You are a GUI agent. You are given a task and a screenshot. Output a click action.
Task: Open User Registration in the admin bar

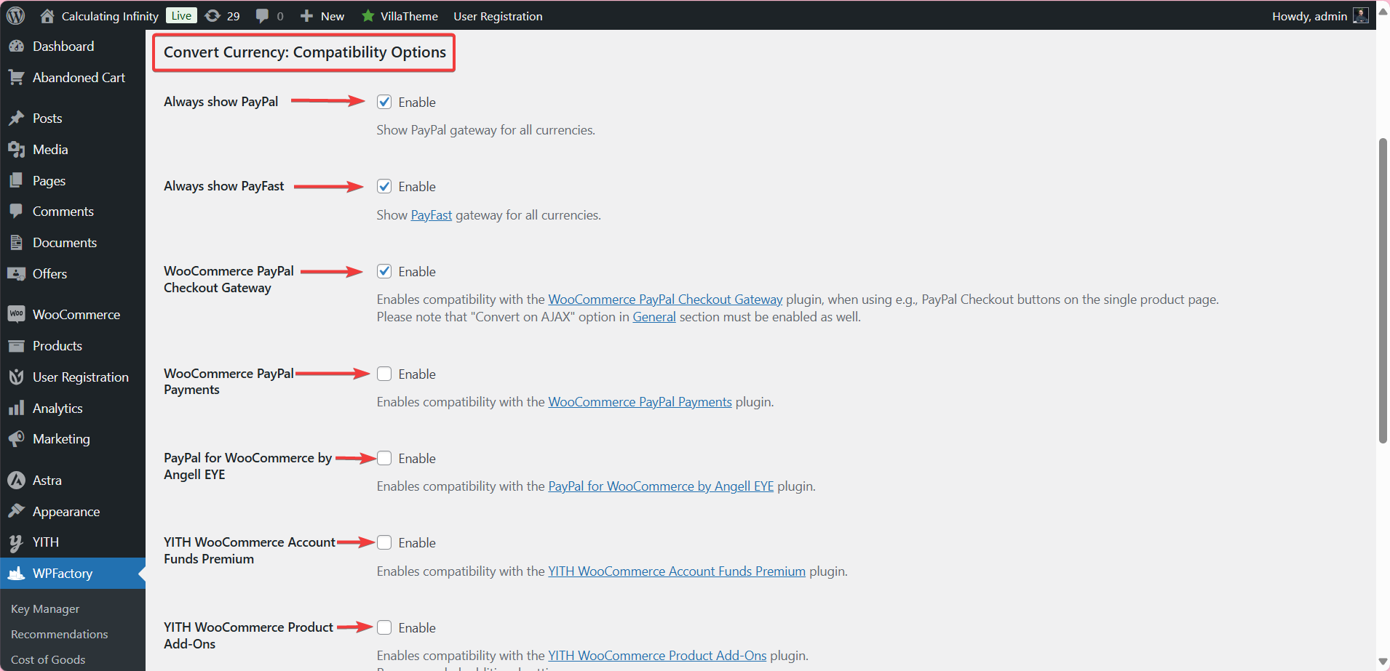(498, 16)
